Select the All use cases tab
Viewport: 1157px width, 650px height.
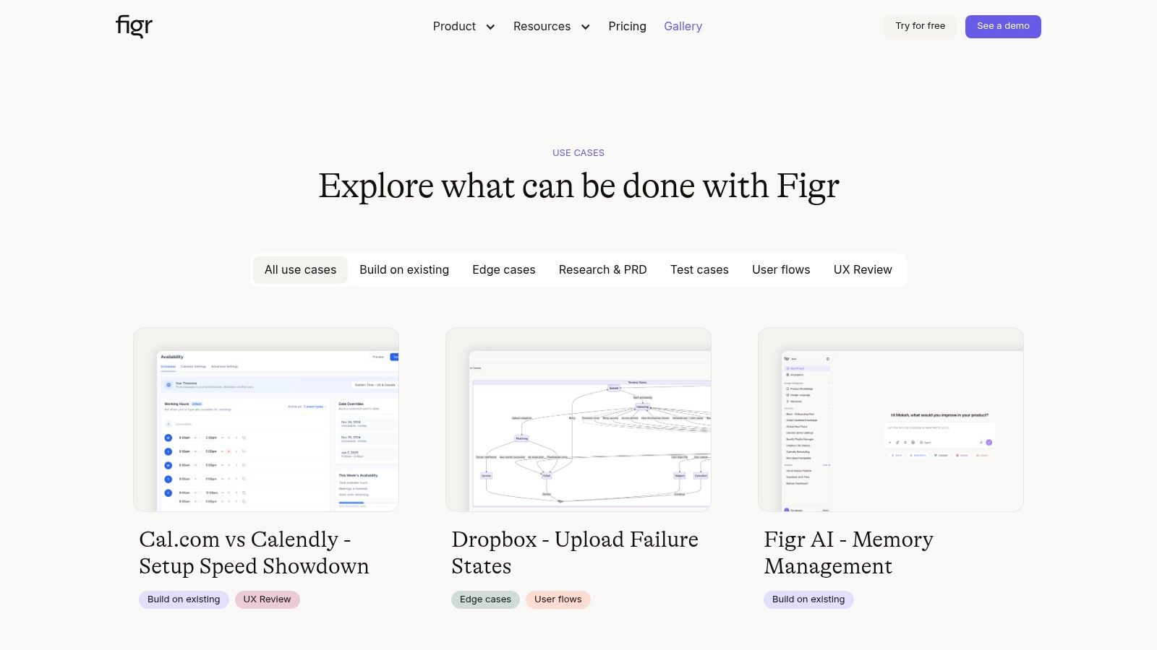[x=300, y=270]
